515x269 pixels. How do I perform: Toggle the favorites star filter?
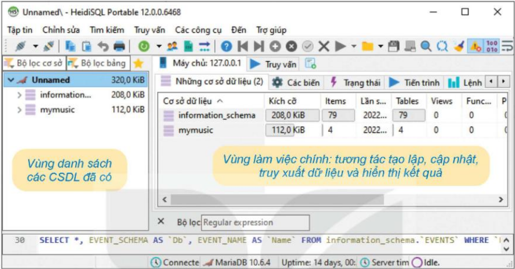point(139,64)
